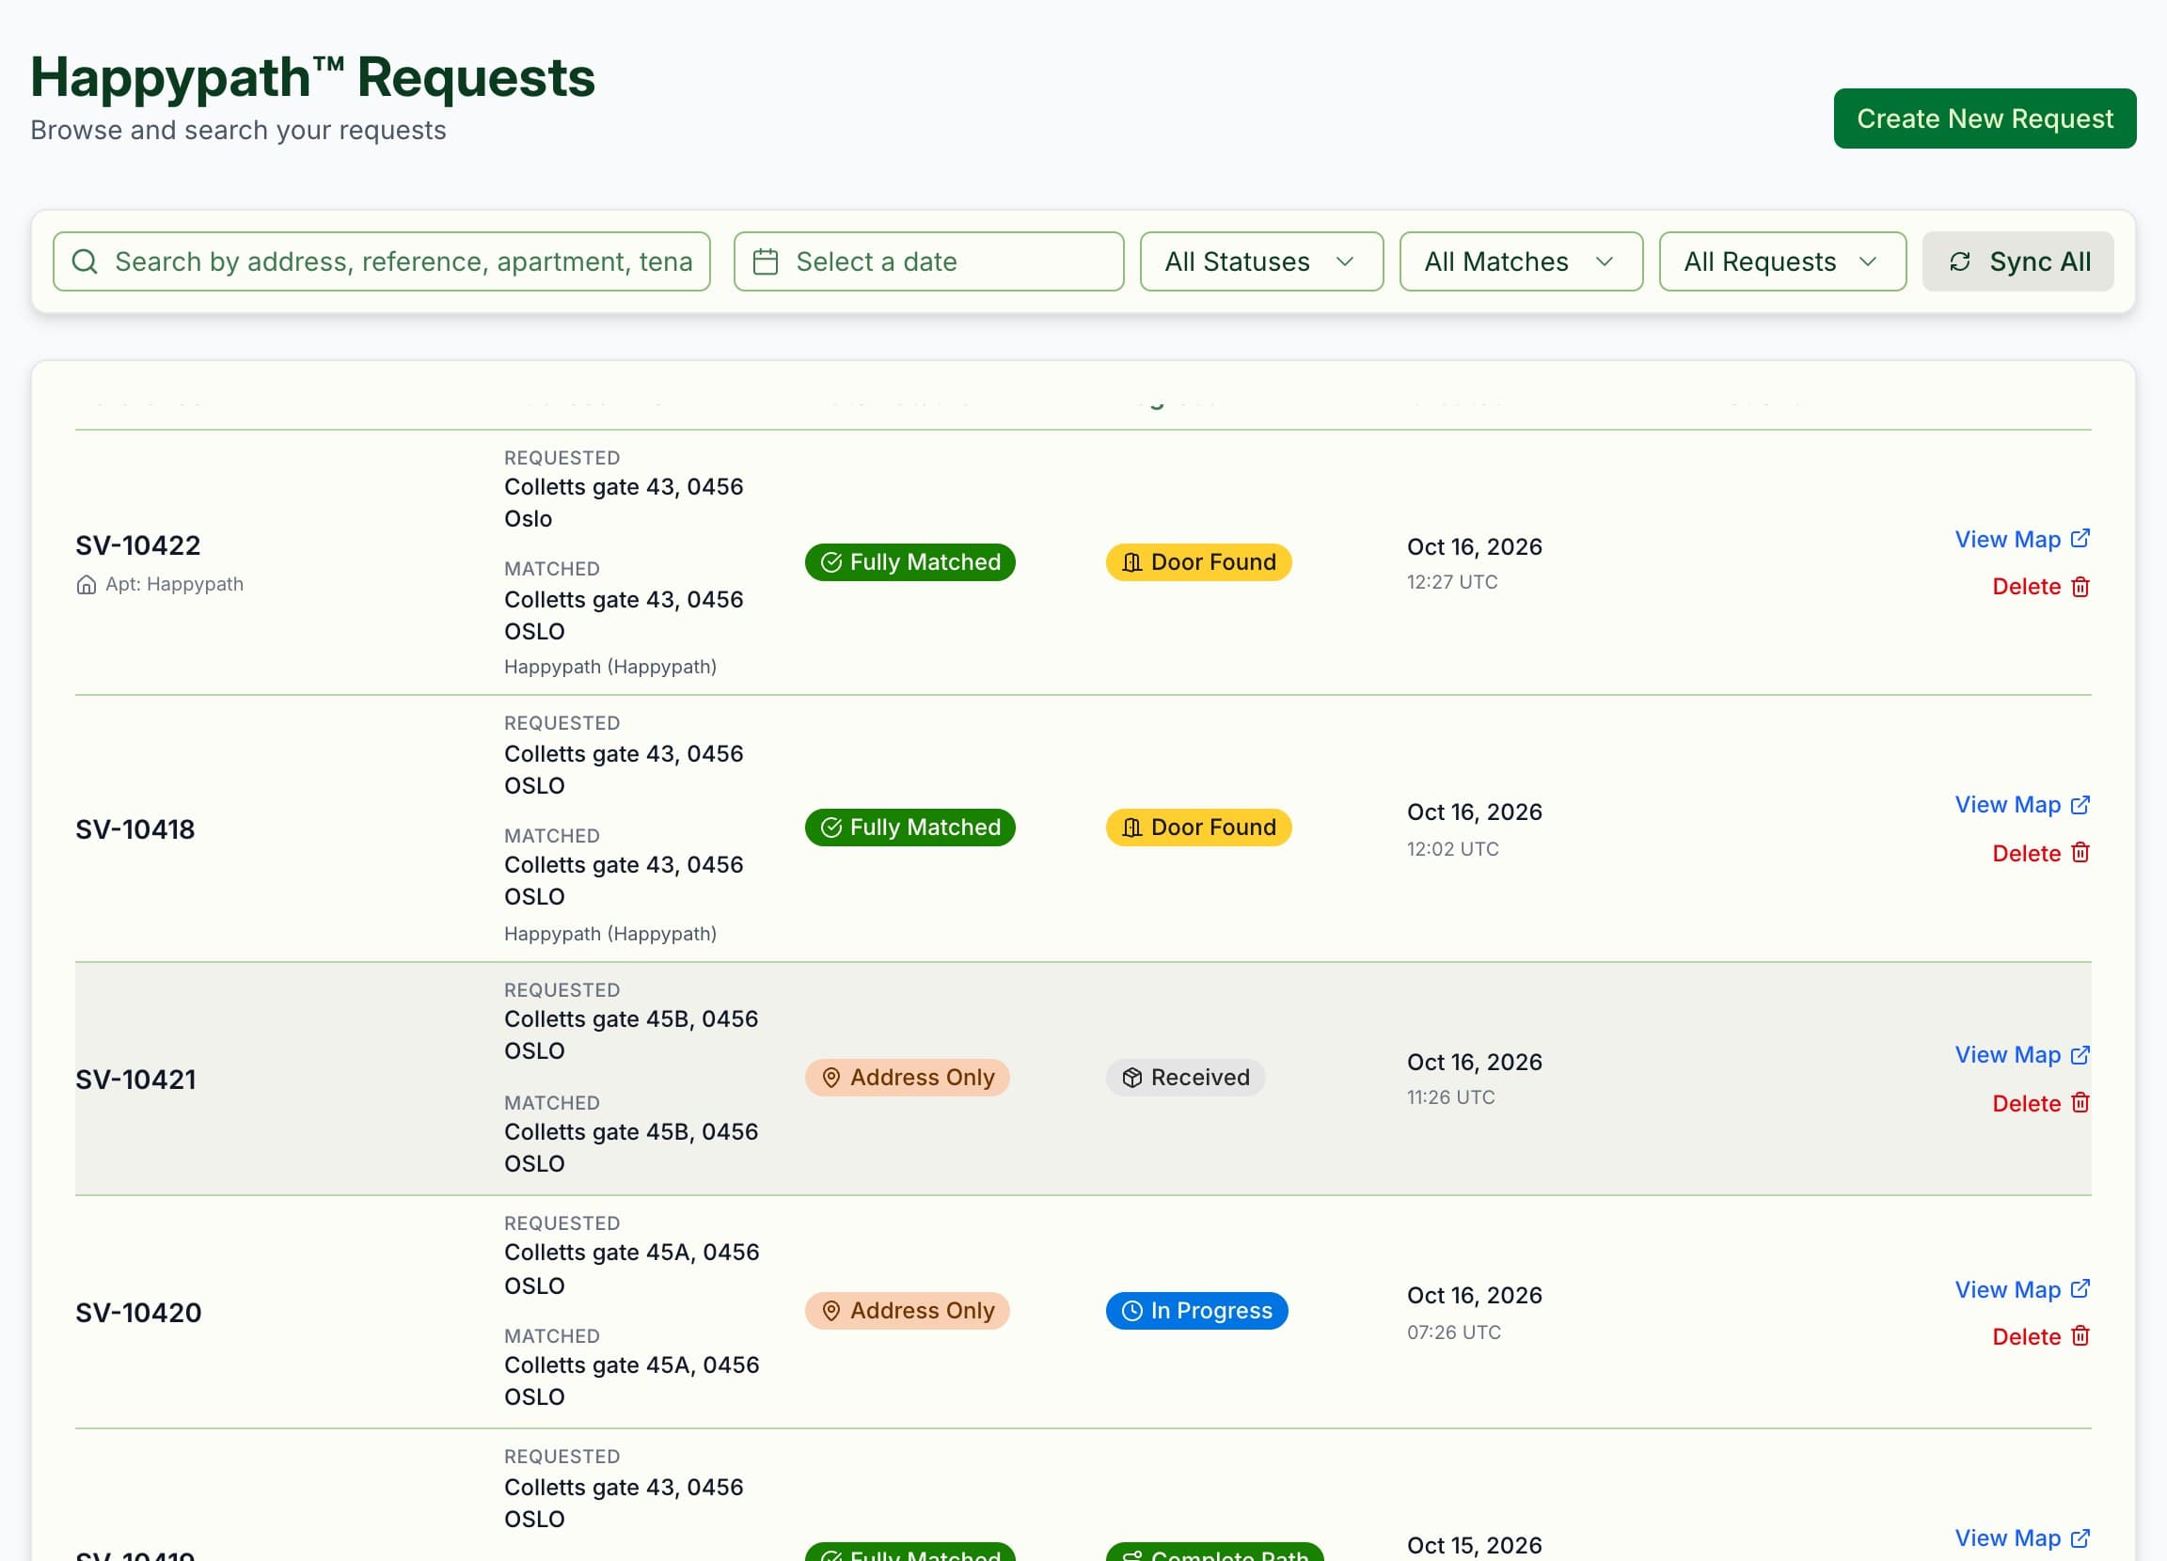Click the Received status badge
Viewport: 2167px width, 1561px height.
pyautogui.click(x=1185, y=1078)
